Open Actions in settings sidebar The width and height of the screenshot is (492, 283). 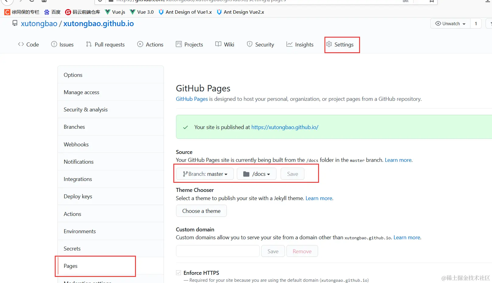111,214
